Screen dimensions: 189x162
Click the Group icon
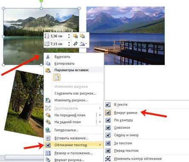click(48, 108)
